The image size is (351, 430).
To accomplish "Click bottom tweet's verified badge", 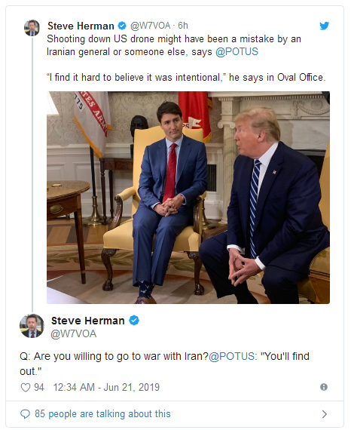I will click(134, 321).
